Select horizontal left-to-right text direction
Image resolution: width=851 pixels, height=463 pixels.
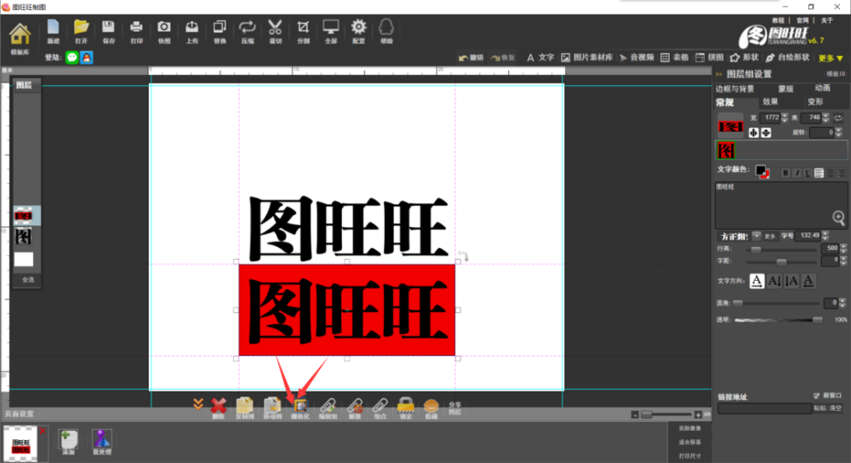tap(757, 281)
